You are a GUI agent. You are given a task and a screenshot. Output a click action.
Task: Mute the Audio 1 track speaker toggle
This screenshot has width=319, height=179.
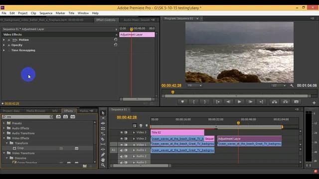click(x=122, y=150)
